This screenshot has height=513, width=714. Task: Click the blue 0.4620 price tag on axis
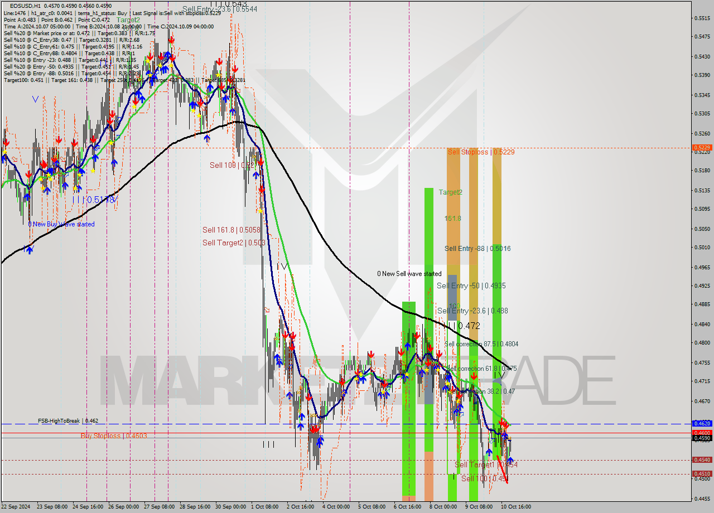pyautogui.click(x=701, y=423)
